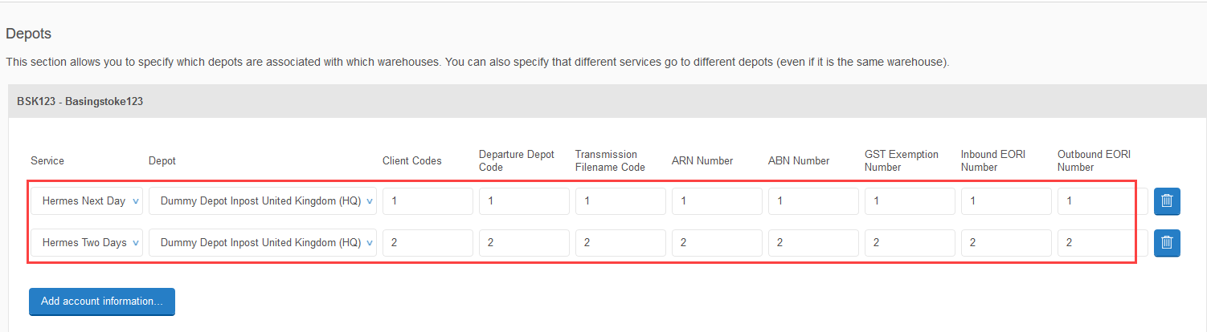Click GST Exemption Number field, second row
Screen dimensions: 1207x332
pos(910,242)
